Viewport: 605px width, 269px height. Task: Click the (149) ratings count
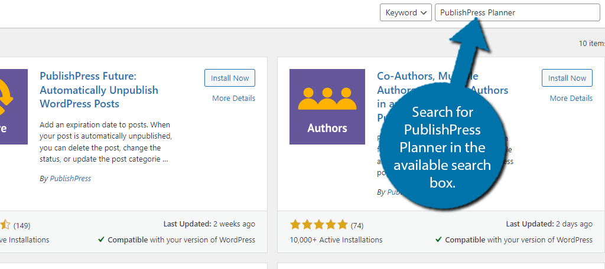22,225
